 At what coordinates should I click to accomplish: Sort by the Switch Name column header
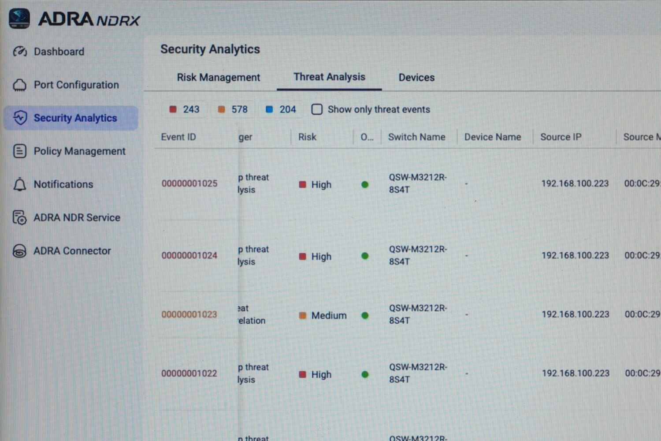click(417, 137)
